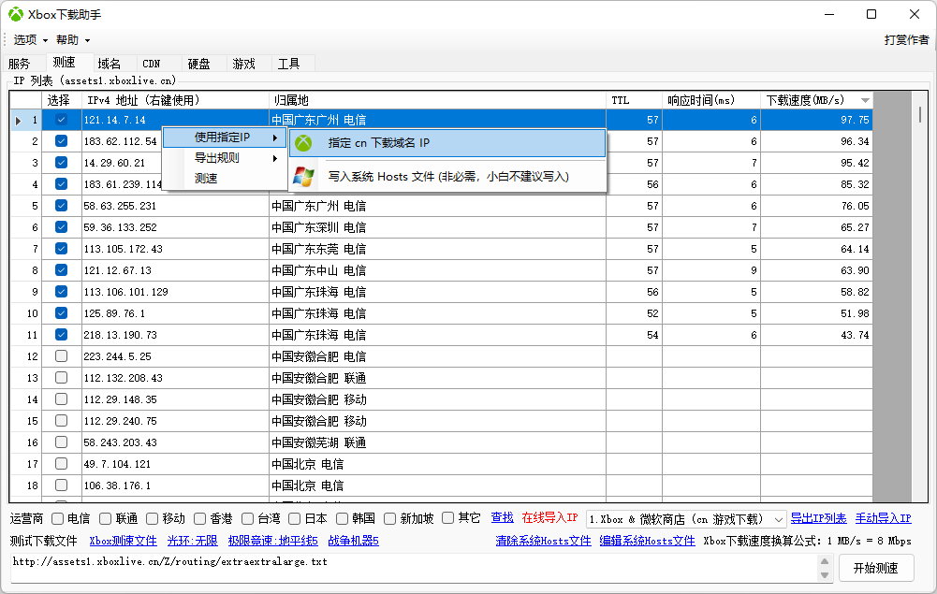
Task: Enable the 韩国 region checkbox
Action: (342, 518)
